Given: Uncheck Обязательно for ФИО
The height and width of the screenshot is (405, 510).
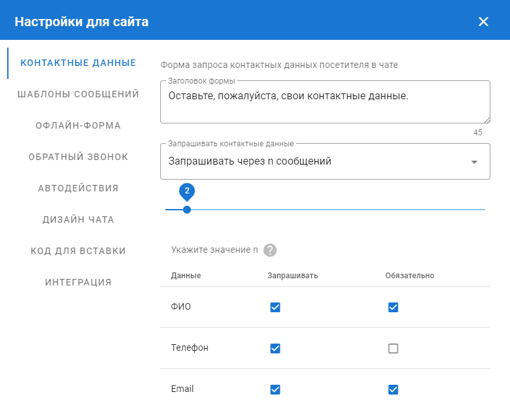Looking at the screenshot, I should click(x=393, y=308).
